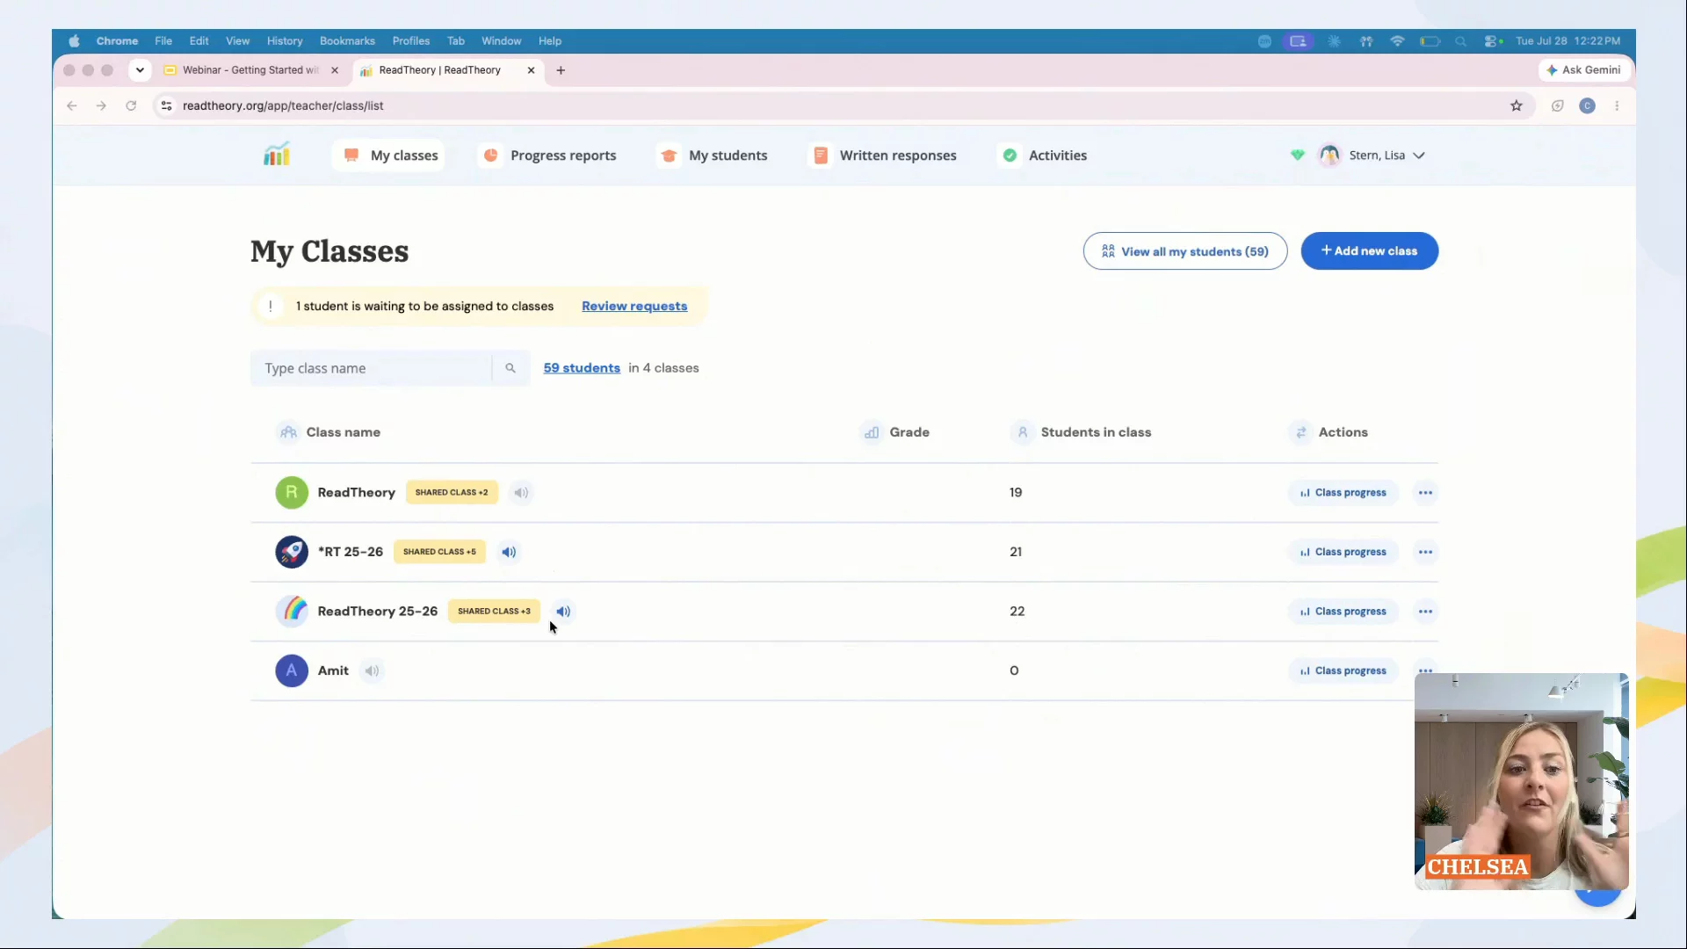Click the green premium diamond icon

[1297, 156]
